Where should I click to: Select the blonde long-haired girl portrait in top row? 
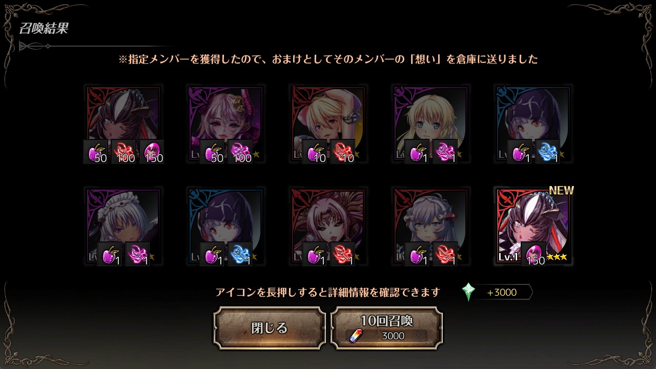click(x=430, y=124)
